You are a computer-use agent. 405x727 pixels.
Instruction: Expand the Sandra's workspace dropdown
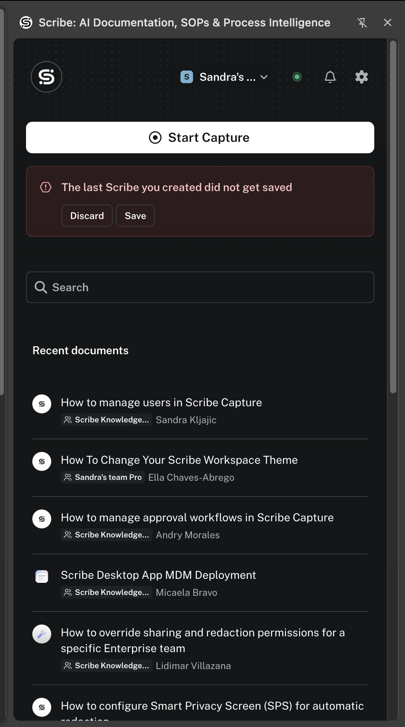(224, 77)
